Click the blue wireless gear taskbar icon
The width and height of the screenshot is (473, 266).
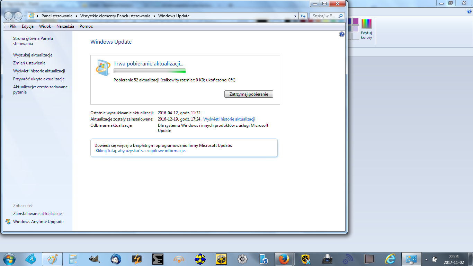tap(348, 259)
